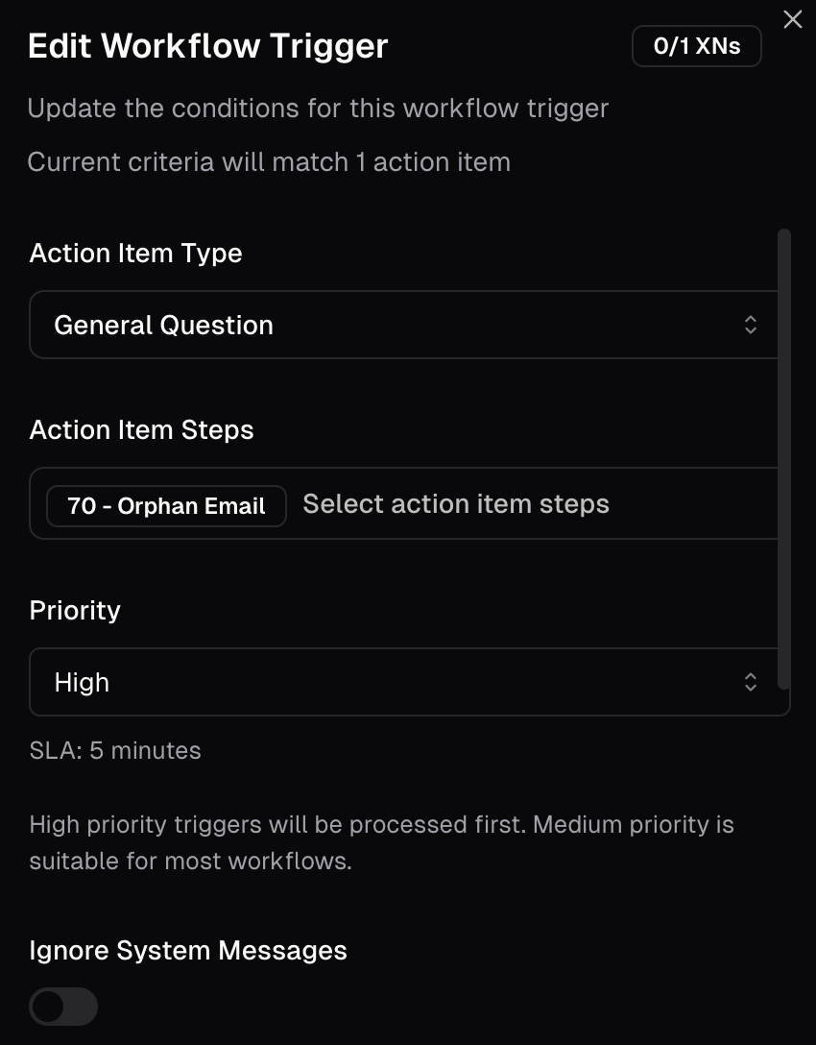Click the Edit Workflow Trigger heading
Image resolution: width=816 pixels, height=1045 pixels.
click(x=207, y=46)
